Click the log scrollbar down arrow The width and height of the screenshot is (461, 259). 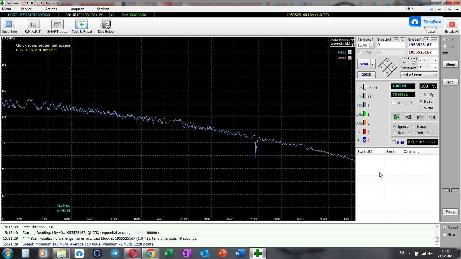(x=437, y=245)
